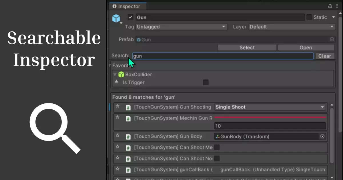The width and height of the screenshot is (343, 180).
Task: Click the BoxCollider icon in Favorites
Action: click(x=121, y=75)
